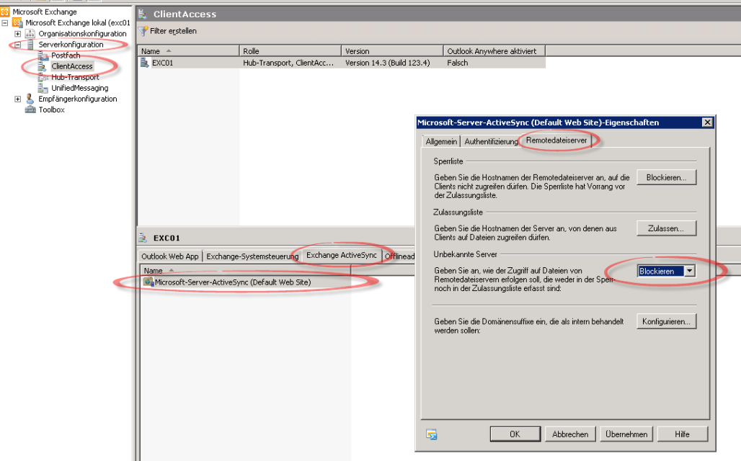
Task: Click the filter funnel icon
Action: click(x=143, y=31)
